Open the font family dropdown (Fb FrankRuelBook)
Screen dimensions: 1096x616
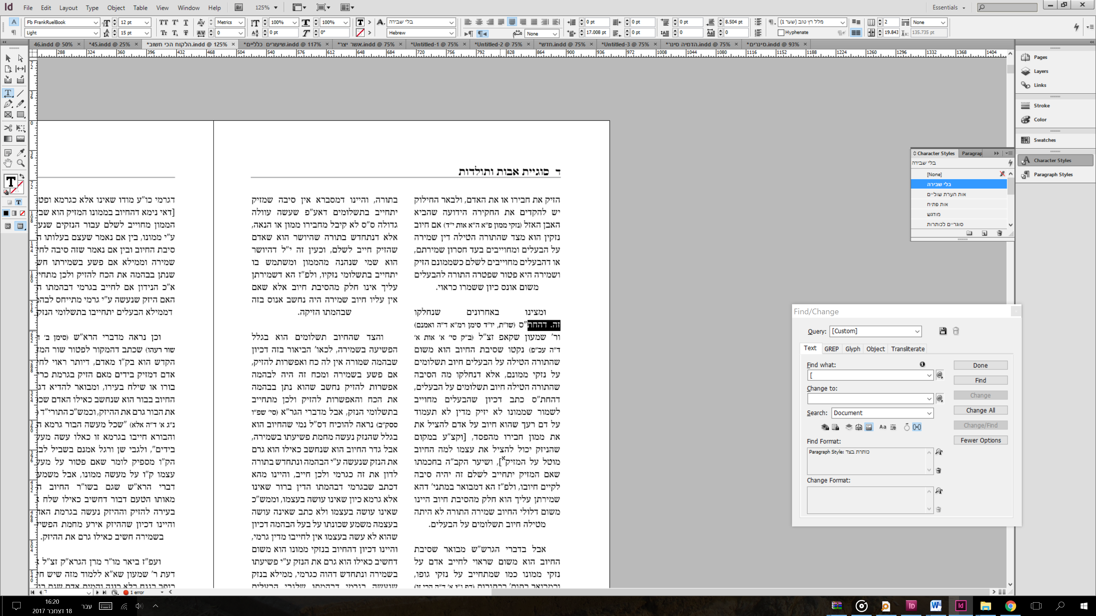coord(96,23)
